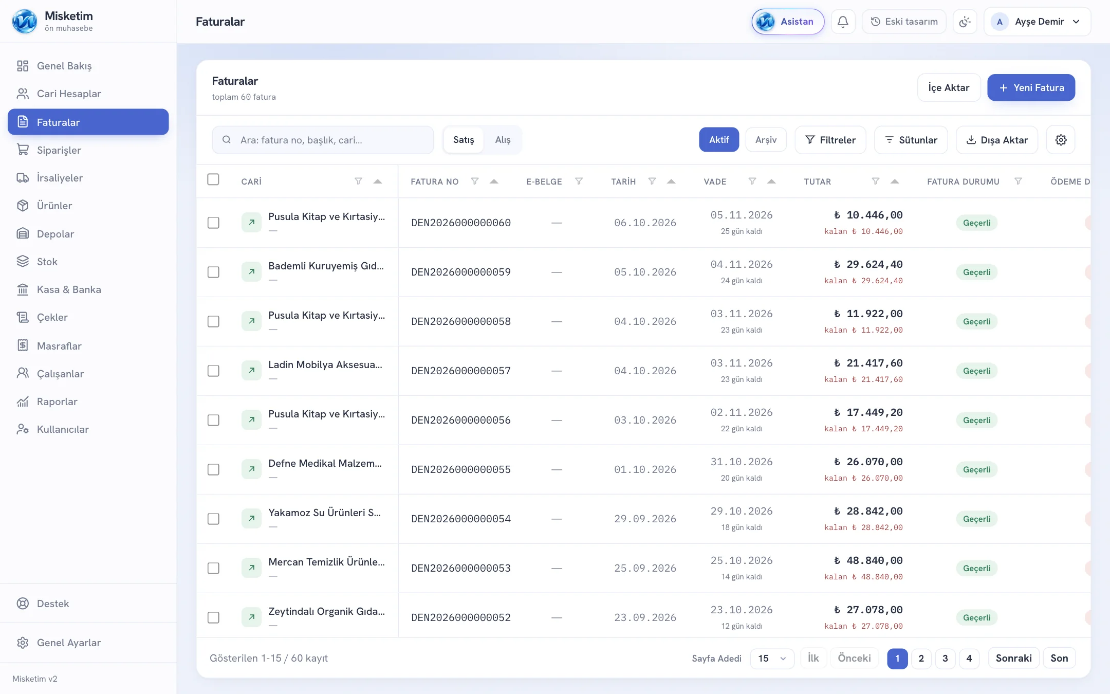
Task: Click the Yeni Fatura button
Action: 1031,87
